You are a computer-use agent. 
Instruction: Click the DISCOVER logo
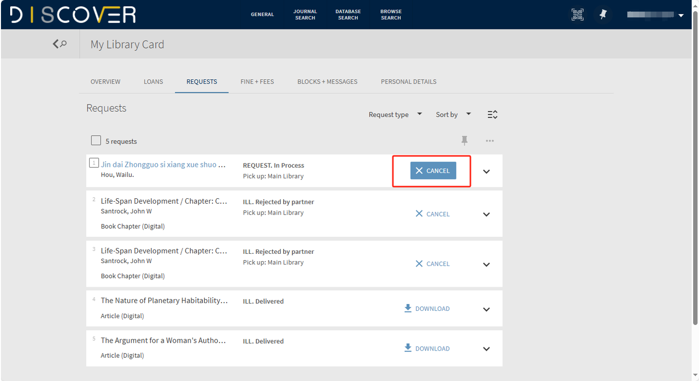[73, 15]
